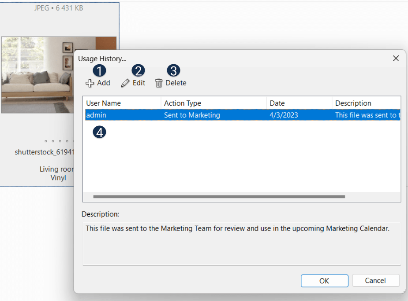
Task: Close the Usage History dialog
Action: click(396, 59)
